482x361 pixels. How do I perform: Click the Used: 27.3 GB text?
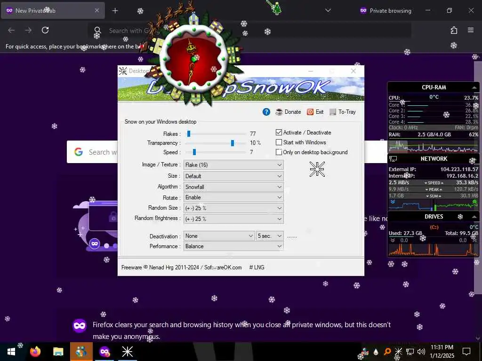[x=405, y=233]
